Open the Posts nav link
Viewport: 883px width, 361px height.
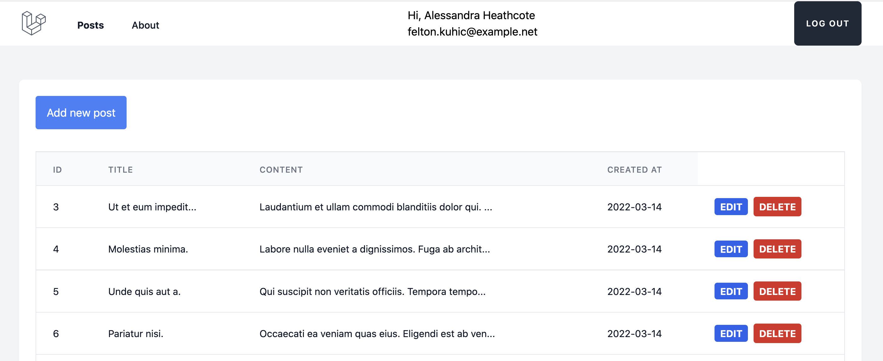coord(90,25)
